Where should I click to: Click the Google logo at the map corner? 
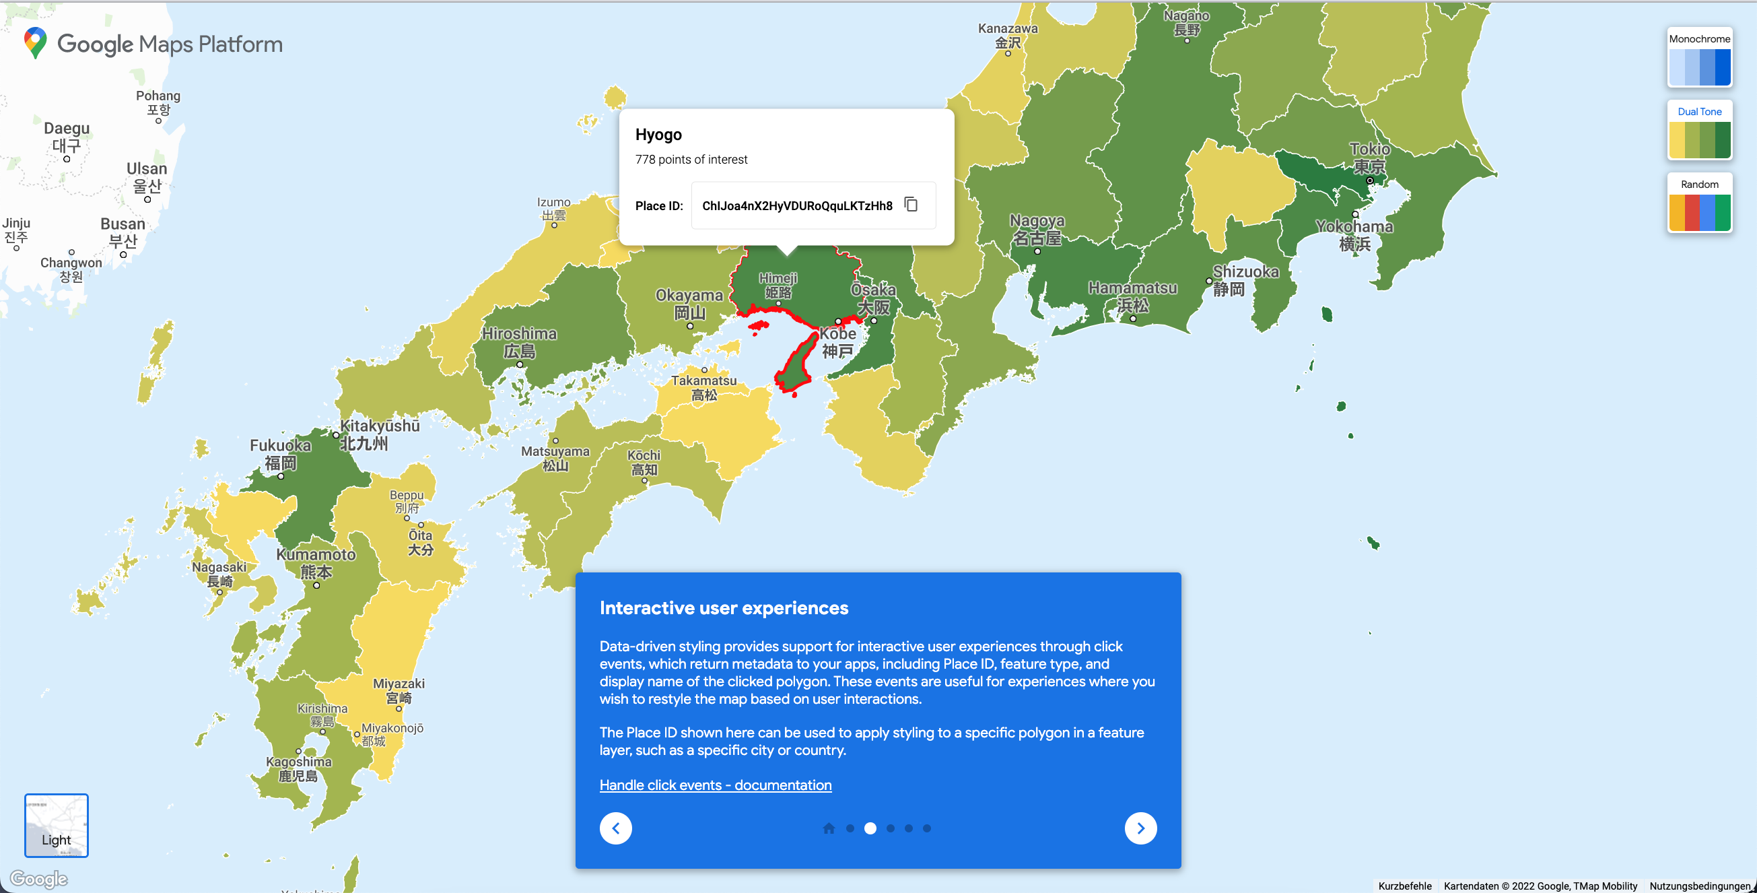39,879
